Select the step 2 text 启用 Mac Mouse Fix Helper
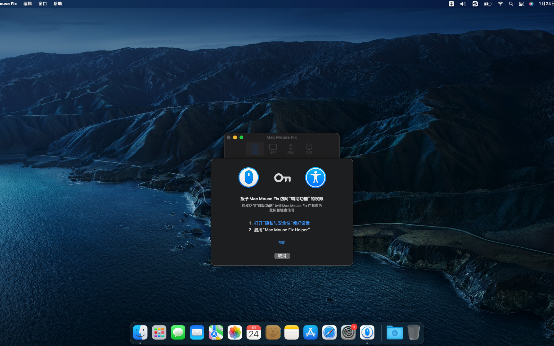 click(282, 230)
